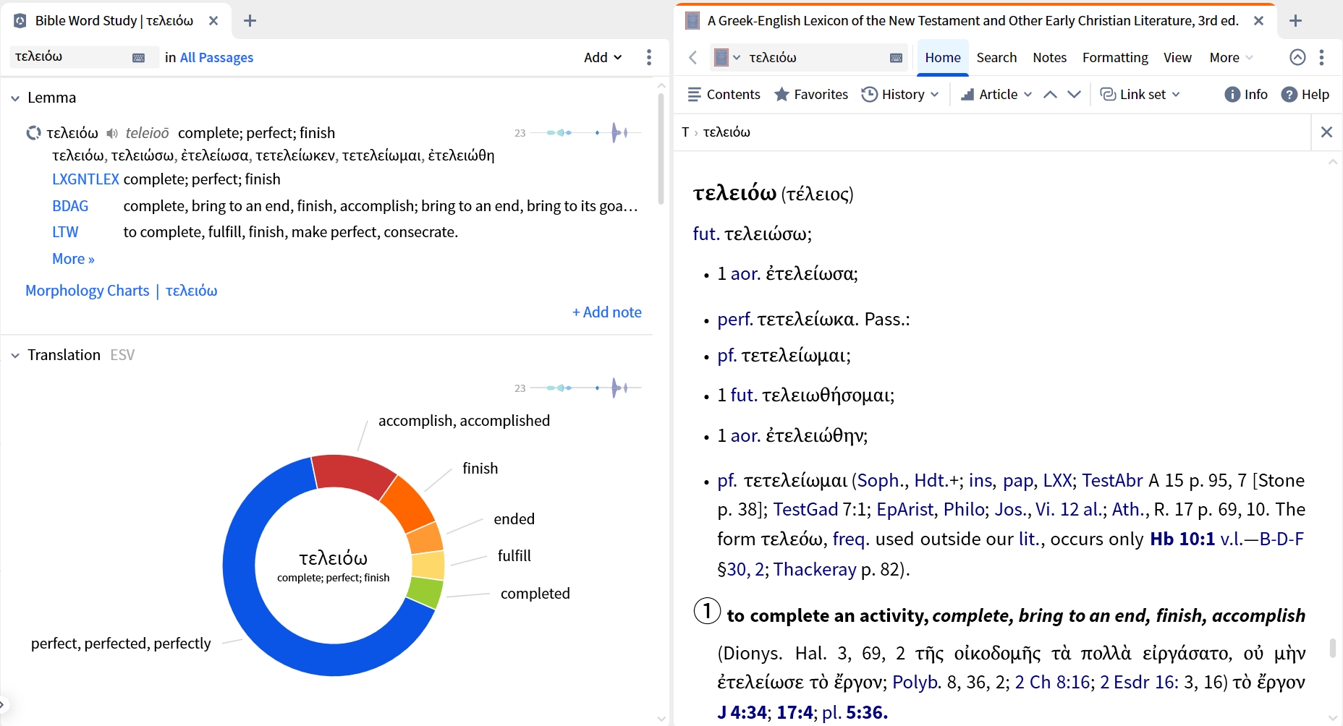Open Contents pane of lexicon
The height and width of the screenshot is (726, 1343).
(724, 94)
